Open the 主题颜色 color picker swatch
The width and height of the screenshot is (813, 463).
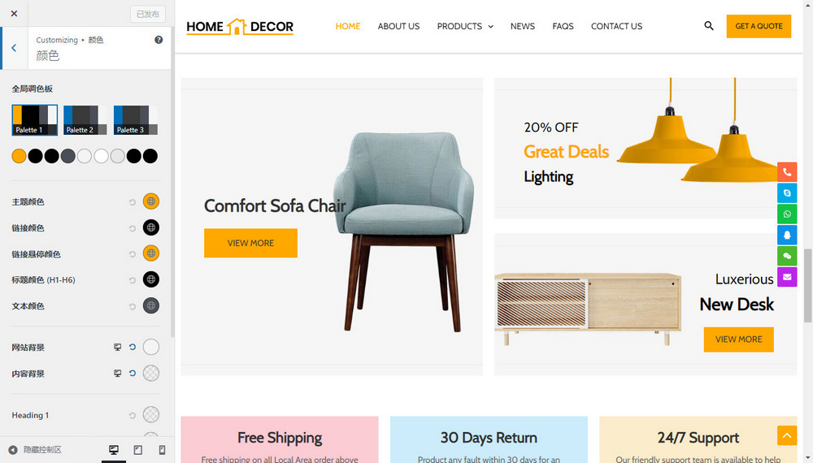click(151, 201)
